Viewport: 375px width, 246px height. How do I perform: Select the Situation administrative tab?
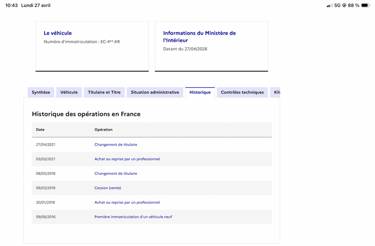point(155,92)
